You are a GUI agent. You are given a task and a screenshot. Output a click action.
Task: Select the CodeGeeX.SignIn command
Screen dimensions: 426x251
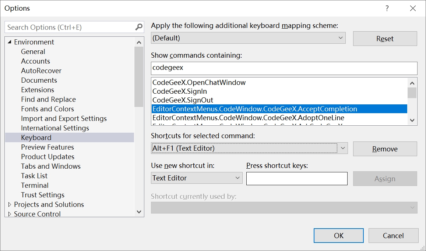click(x=279, y=92)
